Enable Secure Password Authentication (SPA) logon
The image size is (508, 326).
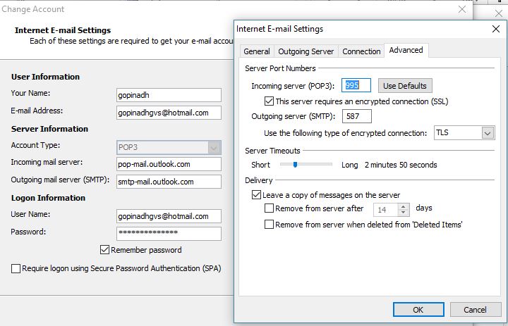pyautogui.click(x=16, y=268)
